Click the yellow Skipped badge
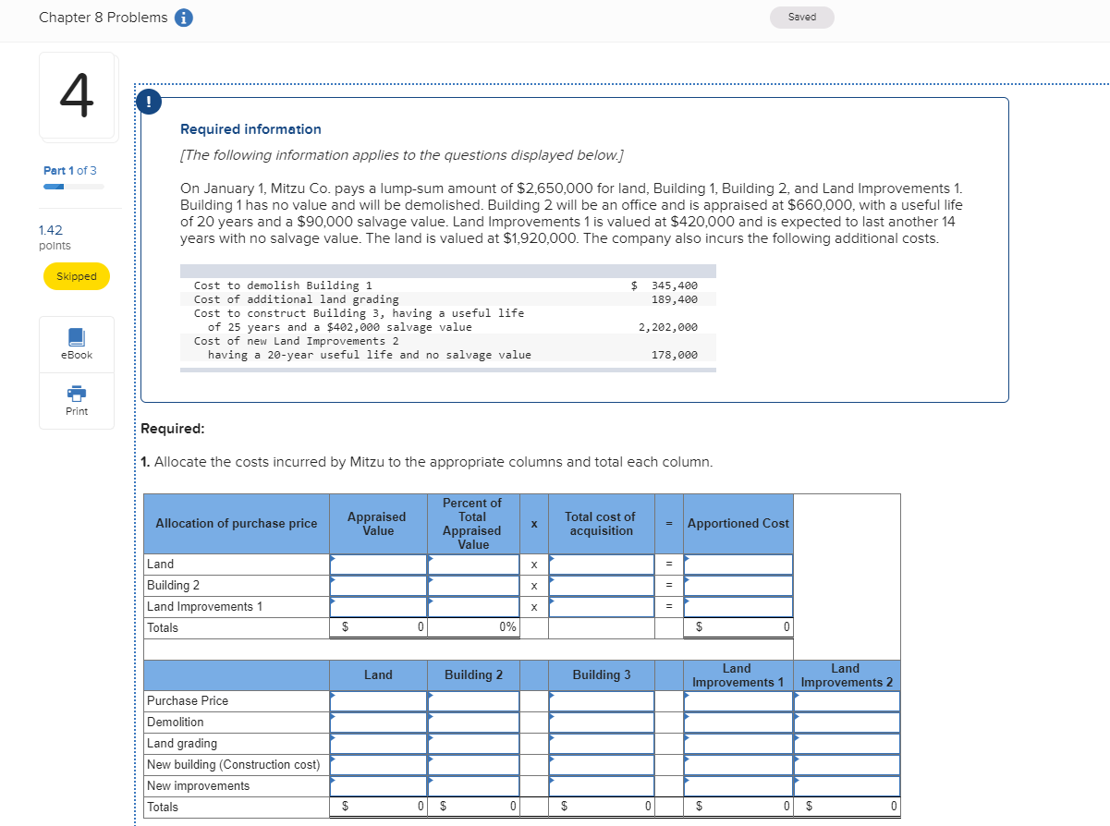The image size is (1110, 826). pyautogui.click(x=76, y=275)
